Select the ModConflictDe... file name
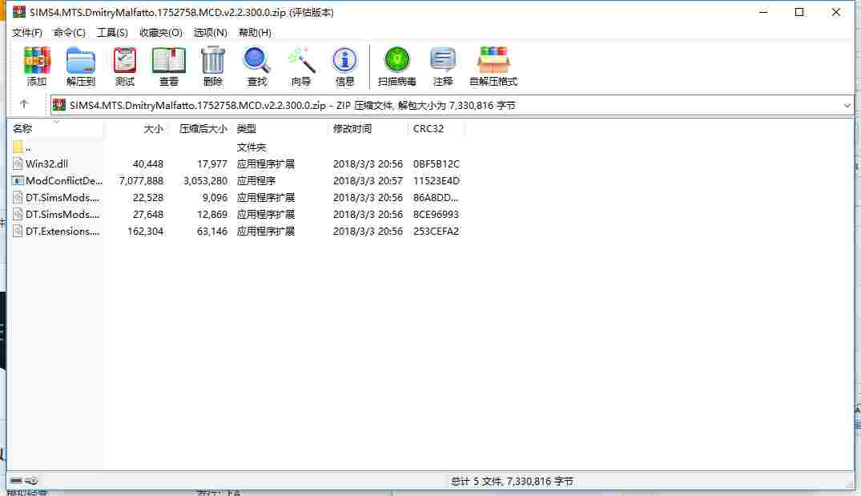This screenshot has height=496, width=861. tap(64, 181)
